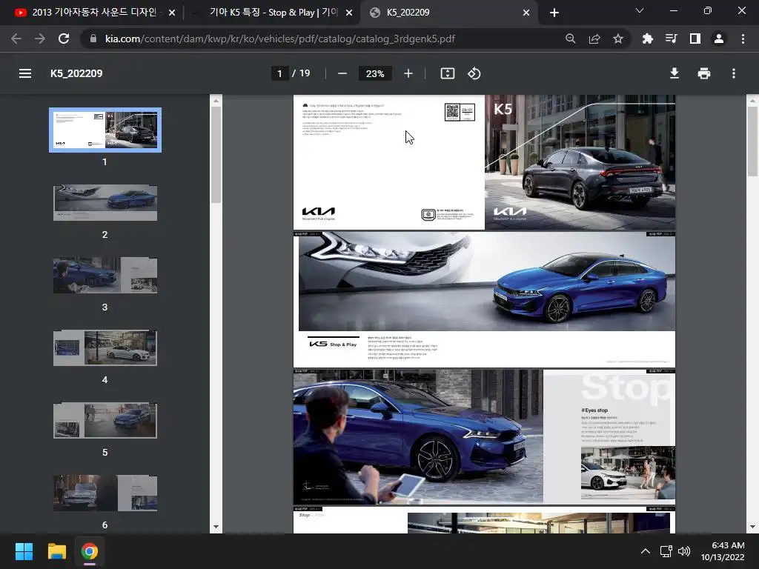Click the zoom in plus button

408,73
